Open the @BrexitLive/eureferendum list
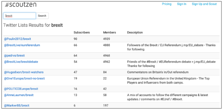This screenshot has width=223, height=110. coord(22,45)
